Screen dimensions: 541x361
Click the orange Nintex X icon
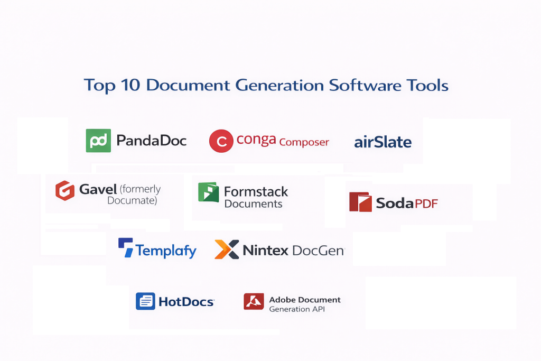(227, 249)
